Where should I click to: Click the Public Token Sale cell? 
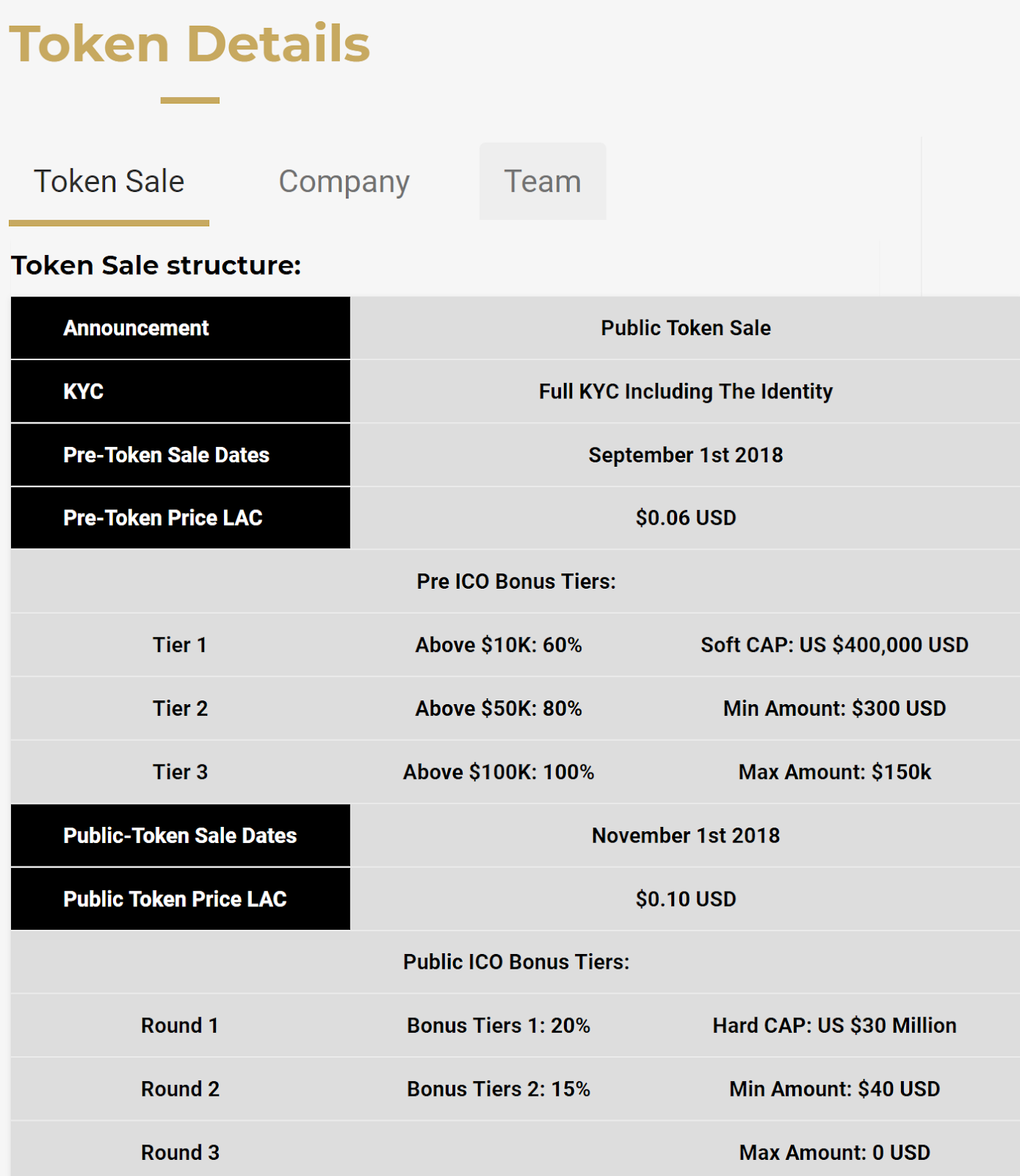(685, 328)
